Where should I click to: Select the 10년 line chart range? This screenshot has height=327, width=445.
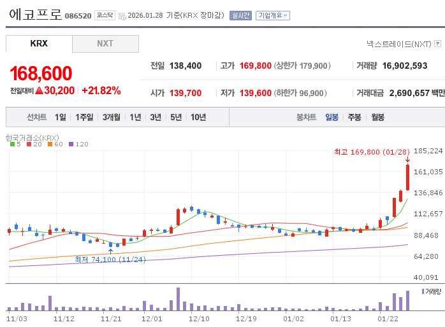coord(198,117)
